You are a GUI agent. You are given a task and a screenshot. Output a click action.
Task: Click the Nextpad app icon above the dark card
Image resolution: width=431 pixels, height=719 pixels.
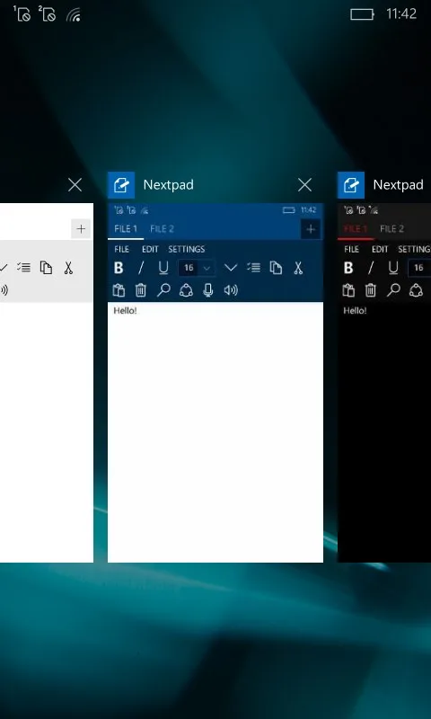tap(351, 185)
